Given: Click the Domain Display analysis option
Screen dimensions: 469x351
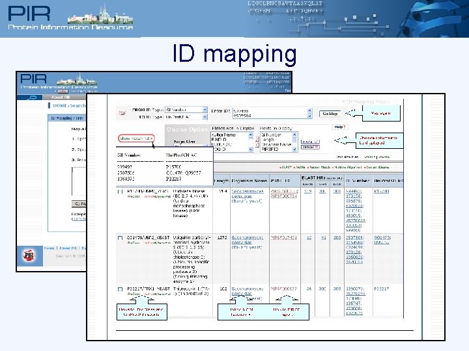Looking at the screenshot, I should pyautogui.click(x=377, y=168).
